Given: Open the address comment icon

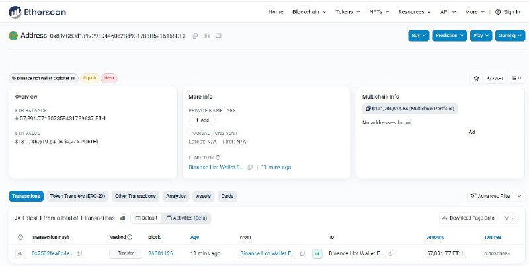Looking at the screenshot, I should coord(218,36).
